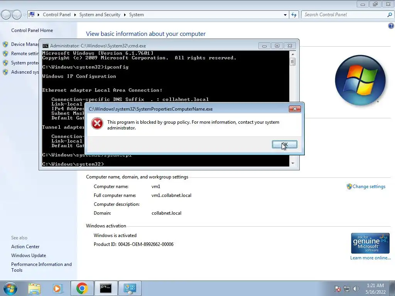Click the back navigation button
The height and width of the screenshot is (296, 395).
pyautogui.click(x=6, y=15)
